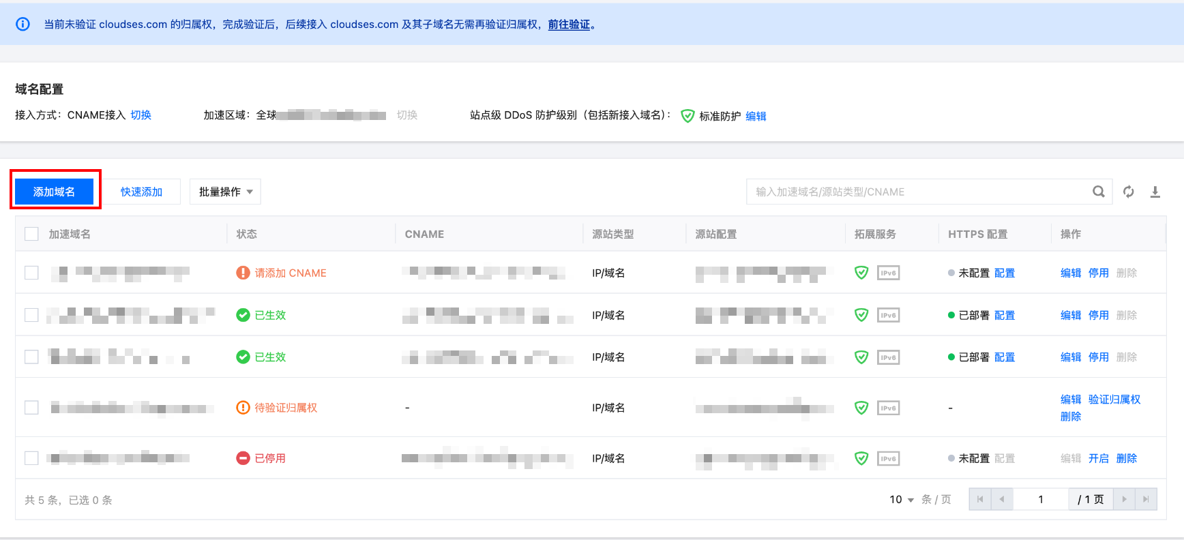The height and width of the screenshot is (540, 1184).
Task: Click 切换 next to 加速区域
Action: [406, 115]
